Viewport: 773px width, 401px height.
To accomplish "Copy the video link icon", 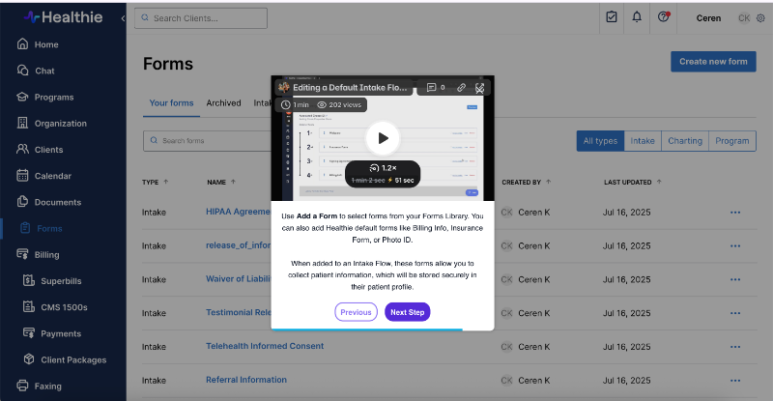I will pos(461,87).
